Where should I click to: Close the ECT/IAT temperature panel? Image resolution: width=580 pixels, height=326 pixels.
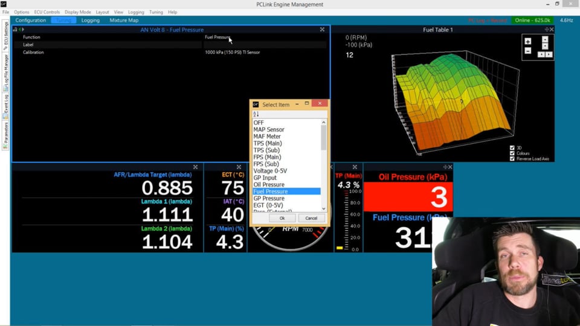(x=239, y=167)
